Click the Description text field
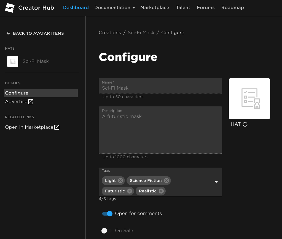This screenshot has width=282, height=239. 160,132
